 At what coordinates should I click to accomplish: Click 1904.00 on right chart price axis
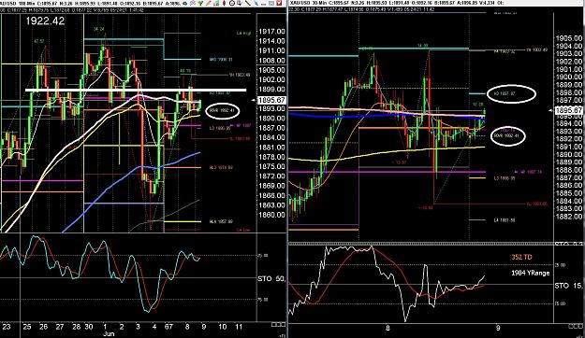pyautogui.click(x=569, y=46)
